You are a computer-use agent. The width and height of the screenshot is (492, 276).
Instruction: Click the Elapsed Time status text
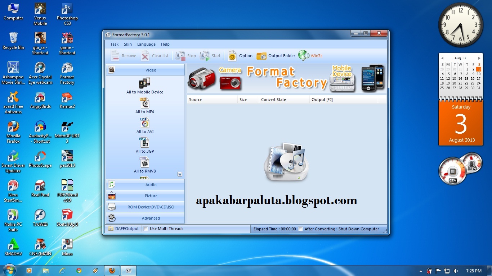point(275,229)
